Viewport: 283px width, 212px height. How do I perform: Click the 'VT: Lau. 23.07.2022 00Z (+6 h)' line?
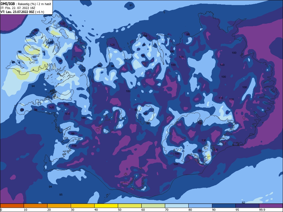click(22, 12)
